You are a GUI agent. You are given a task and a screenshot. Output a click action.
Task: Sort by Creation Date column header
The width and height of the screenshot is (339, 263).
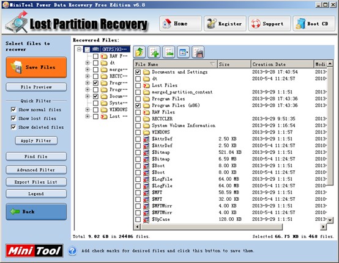tap(282, 64)
